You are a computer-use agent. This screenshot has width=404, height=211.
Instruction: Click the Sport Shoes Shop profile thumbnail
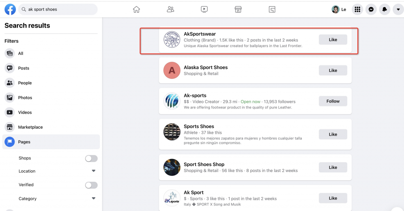click(172, 167)
